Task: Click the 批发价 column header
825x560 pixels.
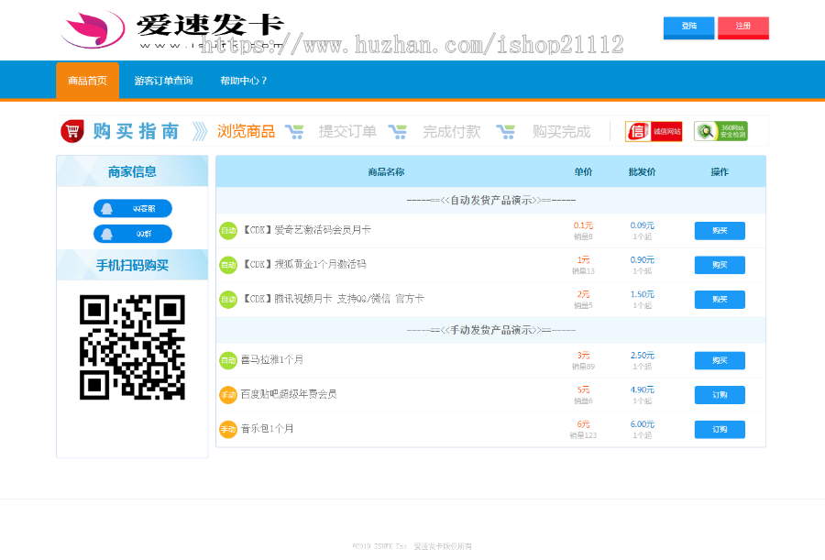Action: click(x=643, y=171)
